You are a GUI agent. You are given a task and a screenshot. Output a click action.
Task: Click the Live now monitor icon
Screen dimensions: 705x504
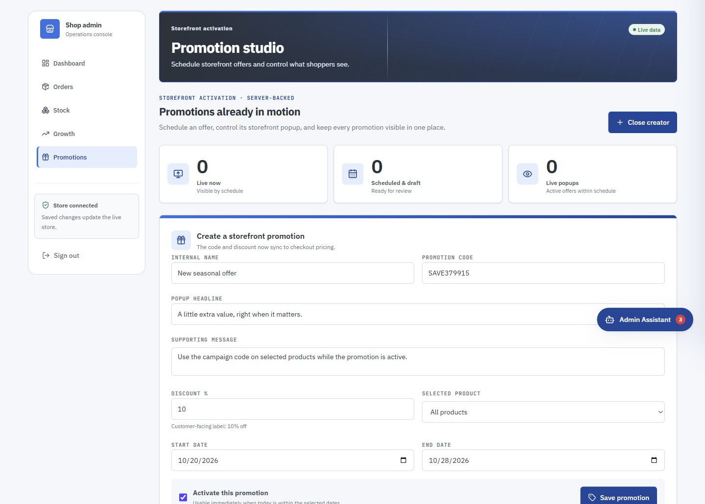point(178,174)
